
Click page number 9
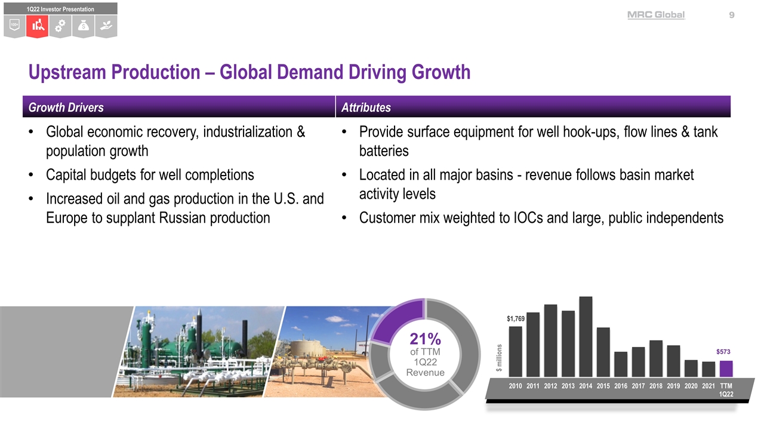tap(731, 15)
